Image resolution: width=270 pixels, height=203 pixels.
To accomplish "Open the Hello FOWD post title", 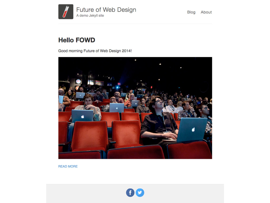I will (x=77, y=40).
